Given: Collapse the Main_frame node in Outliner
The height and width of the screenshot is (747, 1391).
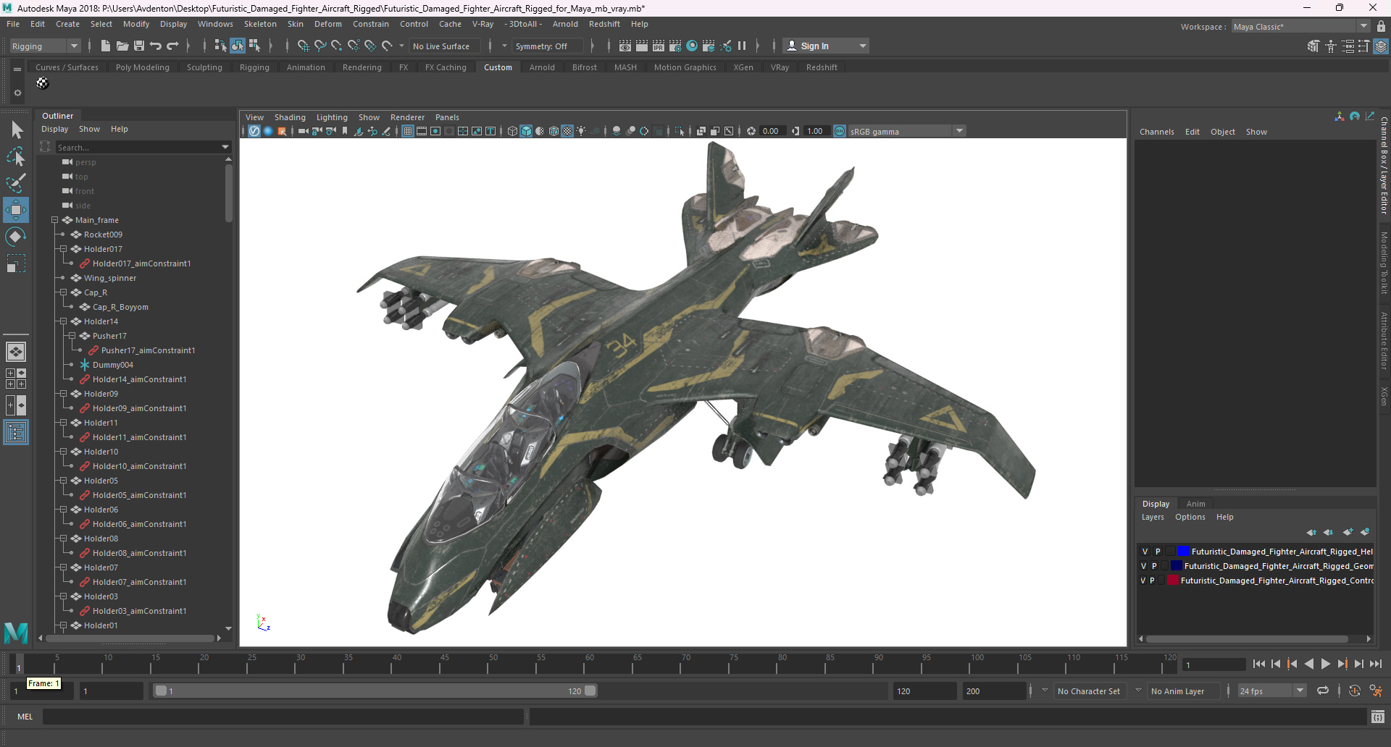Looking at the screenshot, I should 54,220.
